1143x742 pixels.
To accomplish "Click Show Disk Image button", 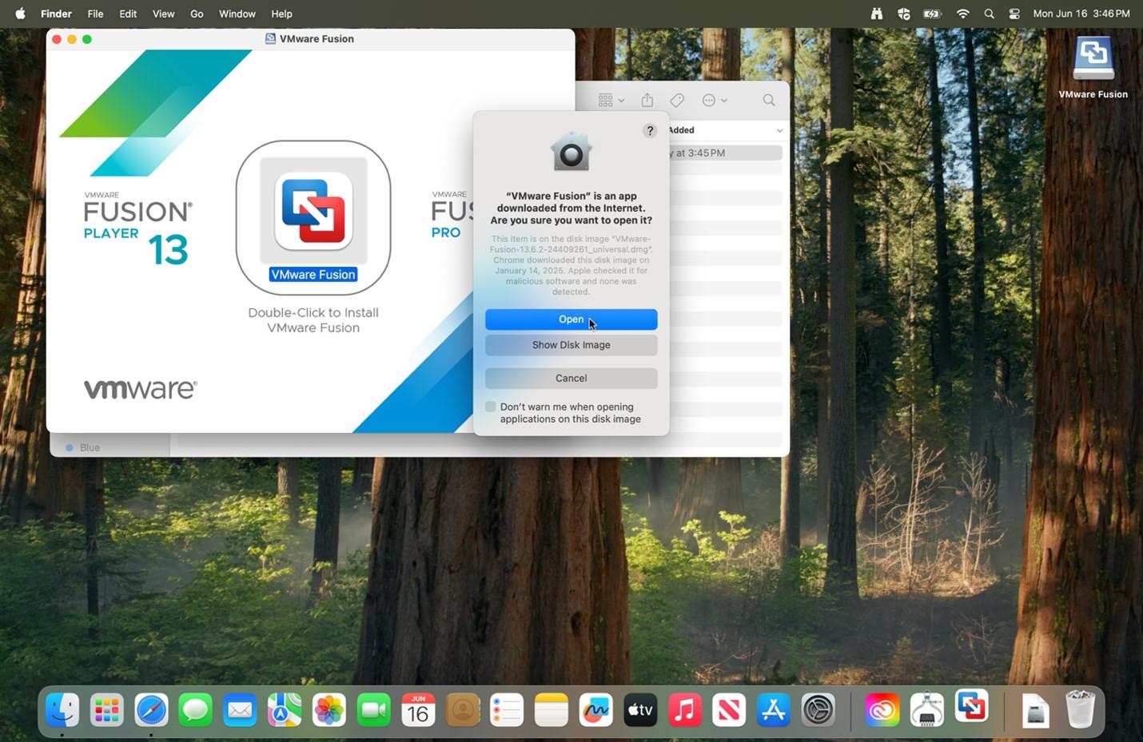I will click(571, 345).
